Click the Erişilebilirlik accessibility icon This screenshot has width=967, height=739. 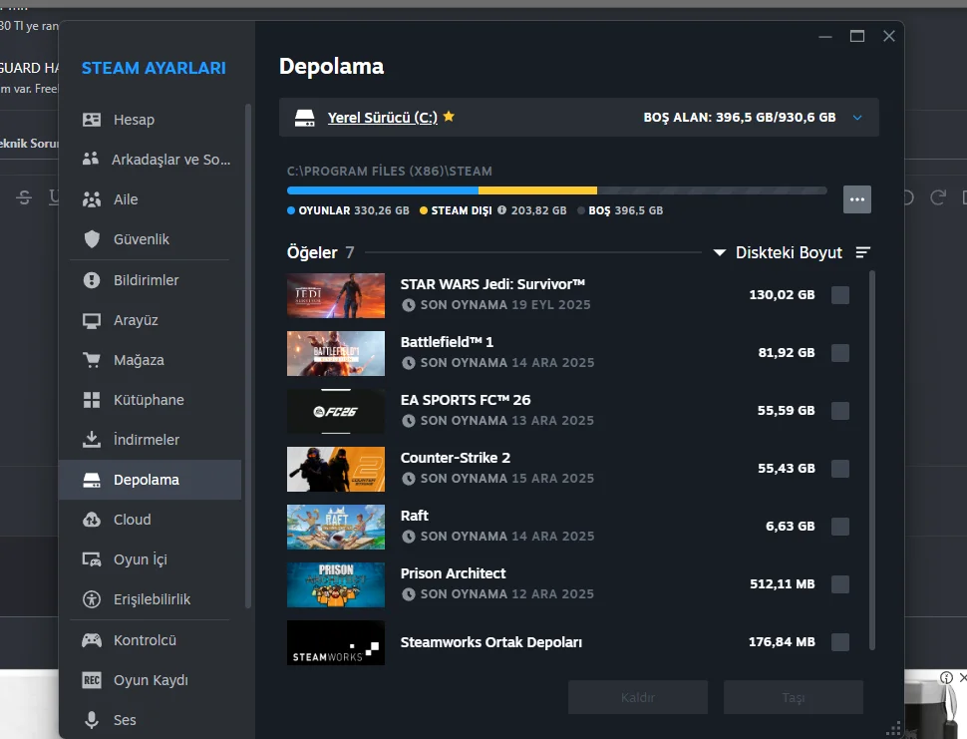pyautogui.click(x=92, y=599)
